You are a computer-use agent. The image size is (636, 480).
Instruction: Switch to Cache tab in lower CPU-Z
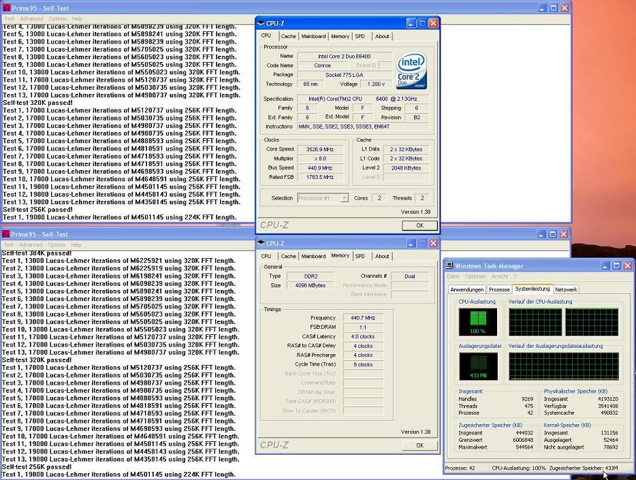coord(289,256)
